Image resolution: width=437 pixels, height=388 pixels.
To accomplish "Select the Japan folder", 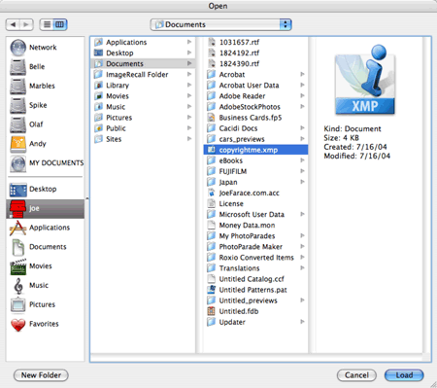I will click(x=255, y=182).
